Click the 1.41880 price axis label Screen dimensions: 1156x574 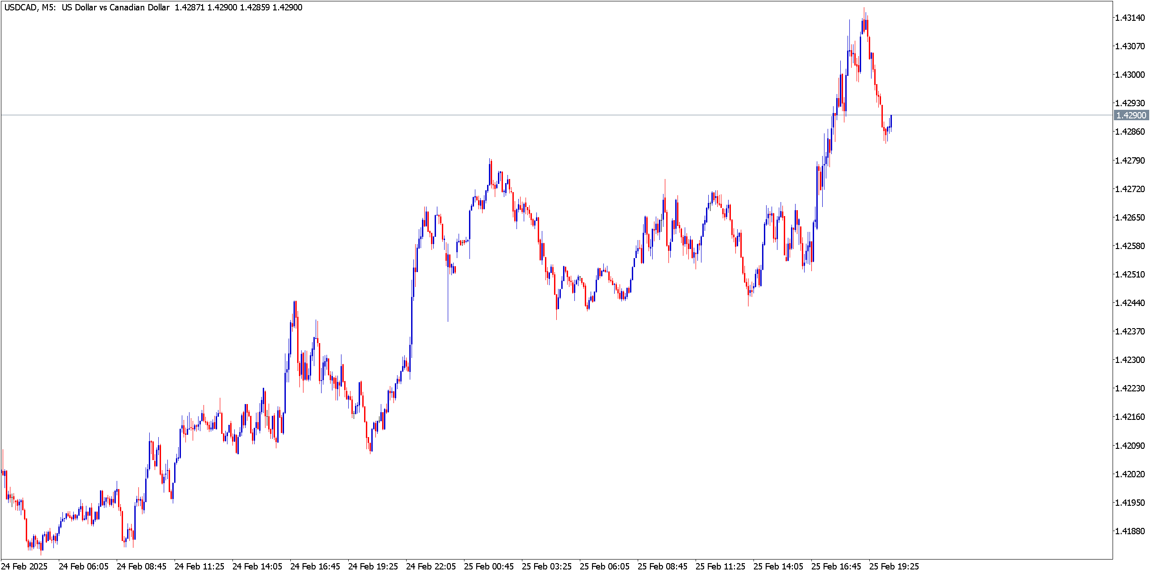point(1130,531)
